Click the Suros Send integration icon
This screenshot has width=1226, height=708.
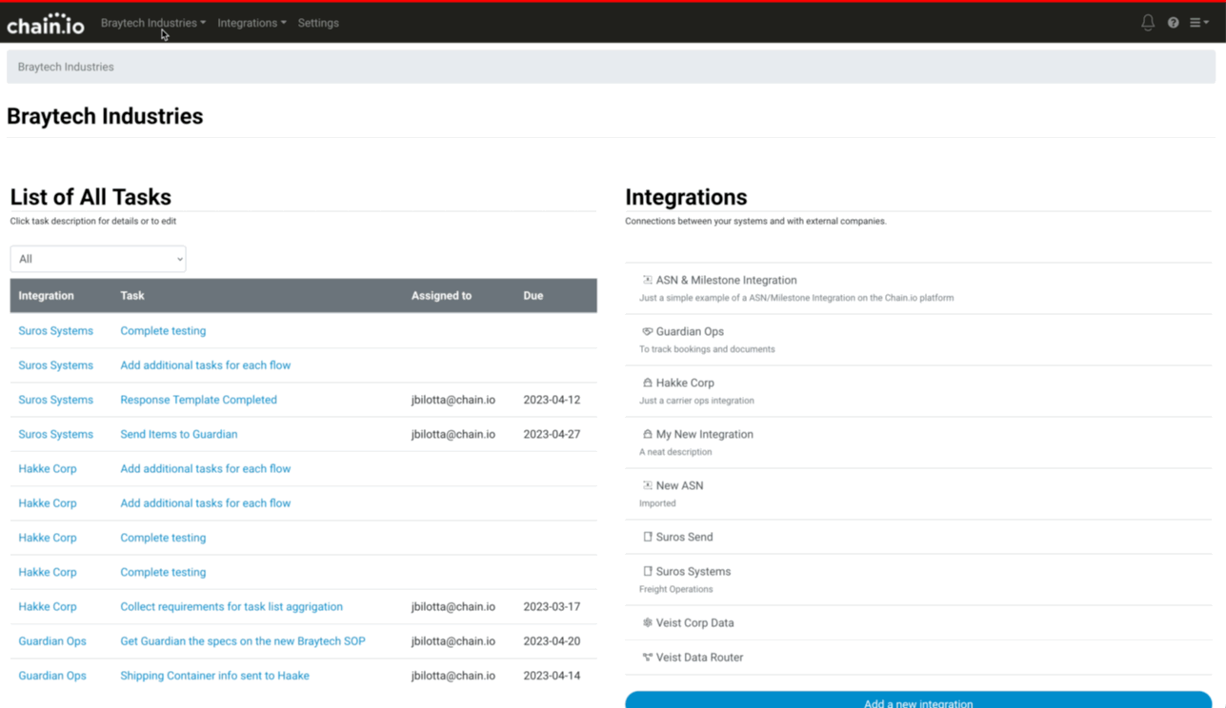coord(648,537)
